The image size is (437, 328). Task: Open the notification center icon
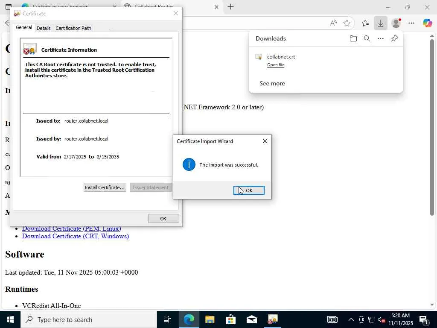423,319
